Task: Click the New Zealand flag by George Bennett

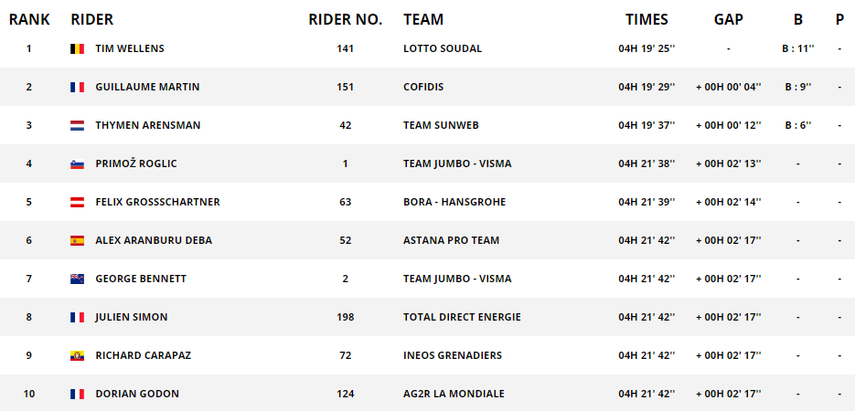Action: 77,279
